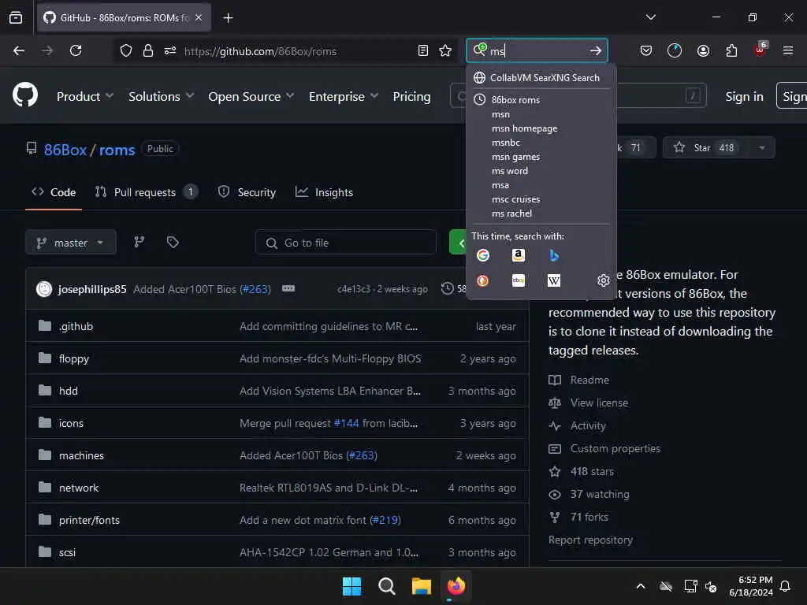The width and height of the screenshot is (807, 605).
Task: Open Windows taskbar search
Action: (386, 586)
